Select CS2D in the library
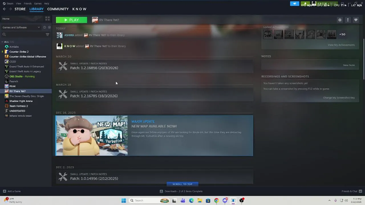365x205 pixels. pos(13,61)
